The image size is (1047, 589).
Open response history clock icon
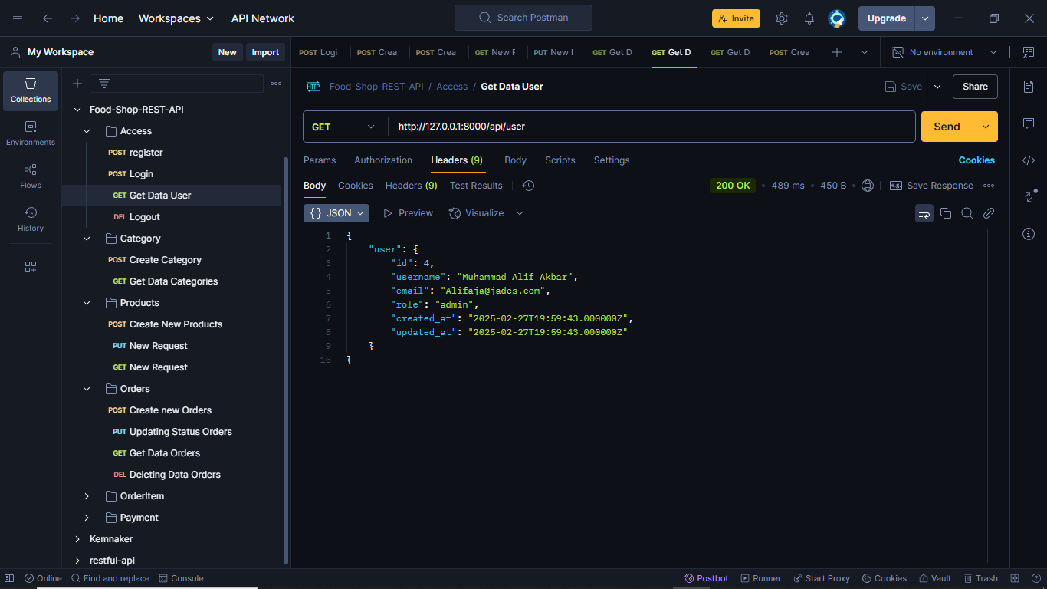pos(528,186)
